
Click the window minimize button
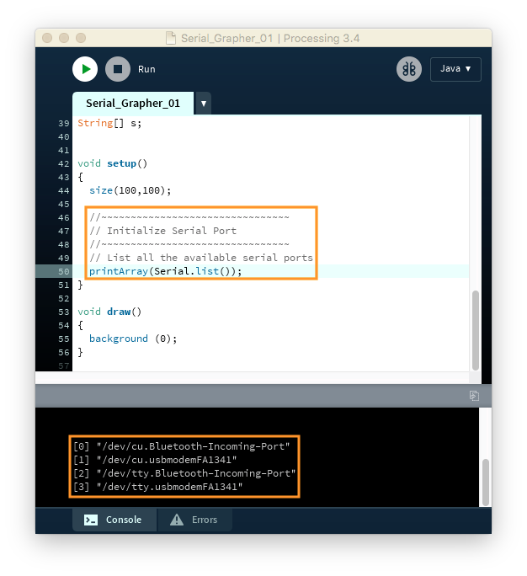pos(64,38)
